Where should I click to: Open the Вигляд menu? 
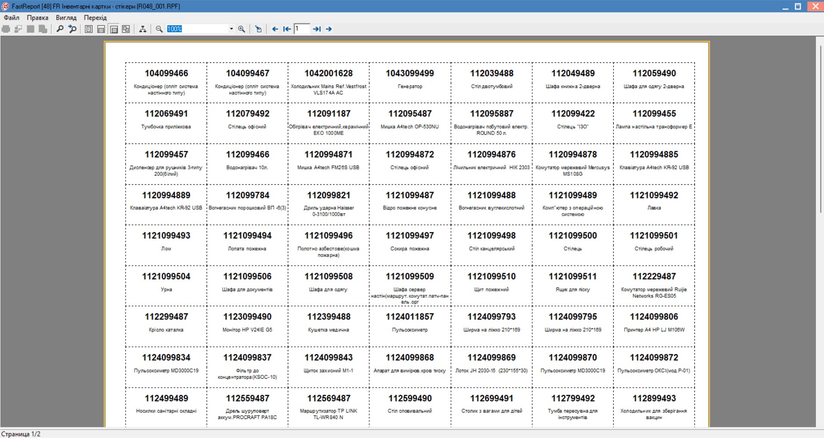[66, 18]
